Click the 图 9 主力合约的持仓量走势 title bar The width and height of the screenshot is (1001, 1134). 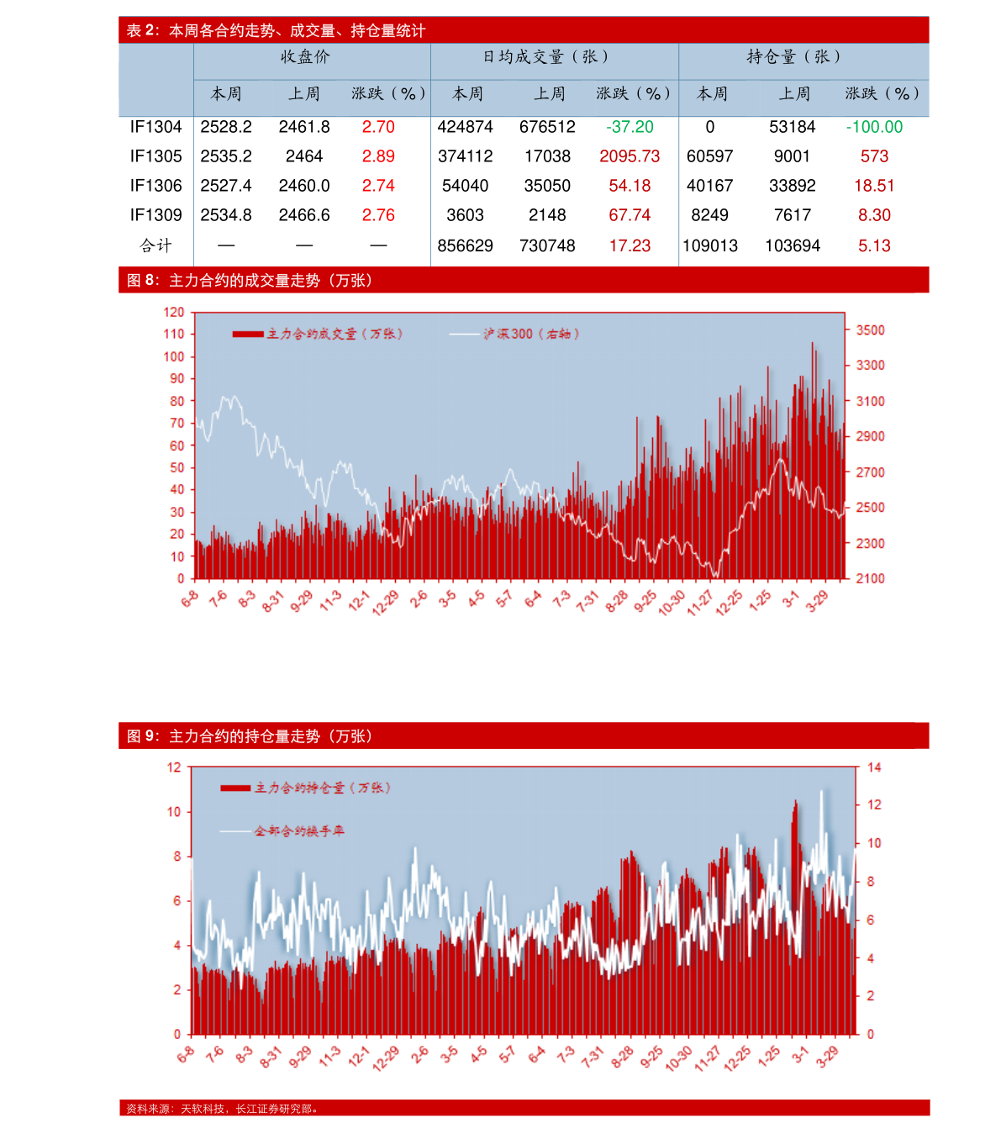(x=250, y=736)
